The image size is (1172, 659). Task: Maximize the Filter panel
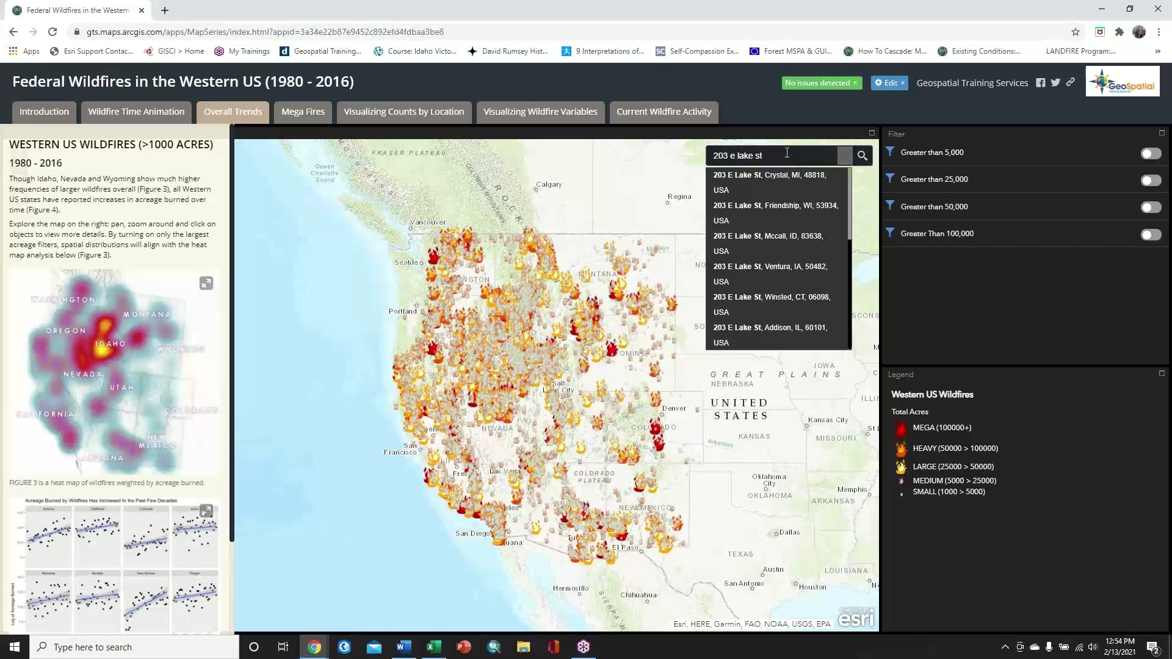tap(1162, 132)
